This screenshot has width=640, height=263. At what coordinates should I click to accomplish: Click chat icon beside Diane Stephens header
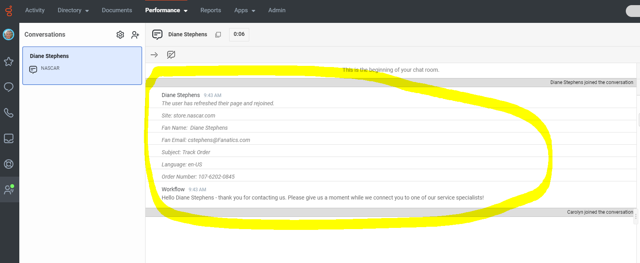[x=157, y=35]
